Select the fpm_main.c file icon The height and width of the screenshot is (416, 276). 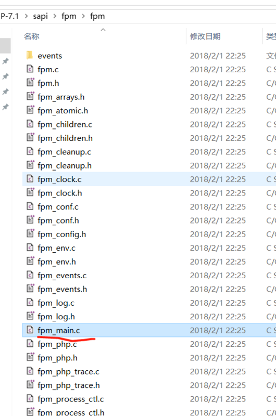point(30,330)
